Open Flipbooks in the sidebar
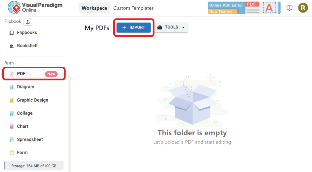The width and height of the screenshot is (312, 172). (27, 33)
